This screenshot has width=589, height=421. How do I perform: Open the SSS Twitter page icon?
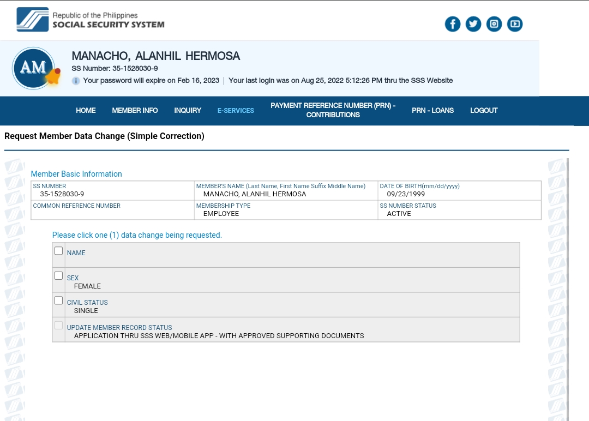(473, 24)
